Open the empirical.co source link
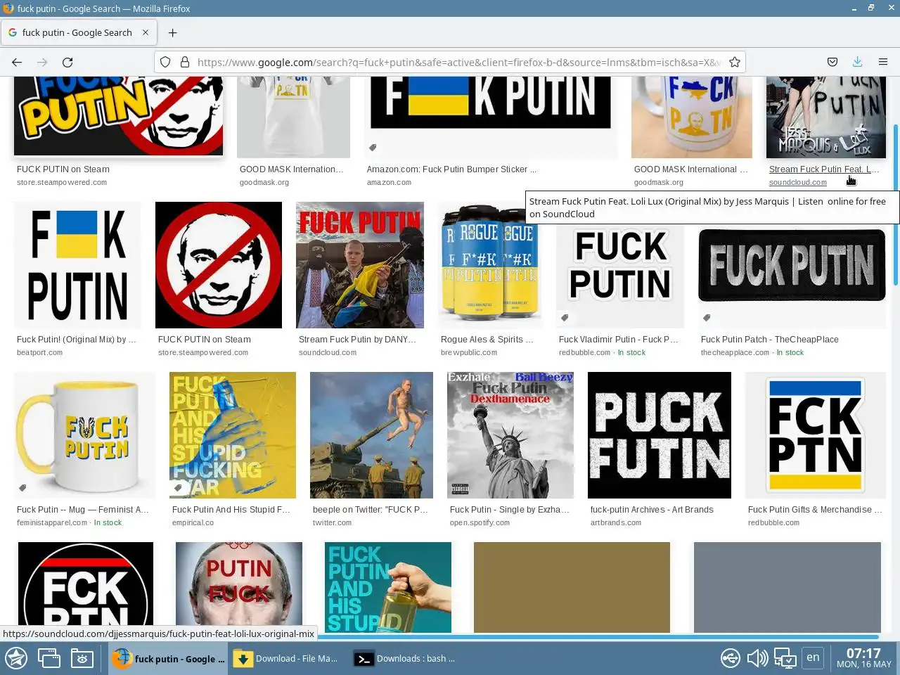The image size is (900, 675). pos(193,522)
